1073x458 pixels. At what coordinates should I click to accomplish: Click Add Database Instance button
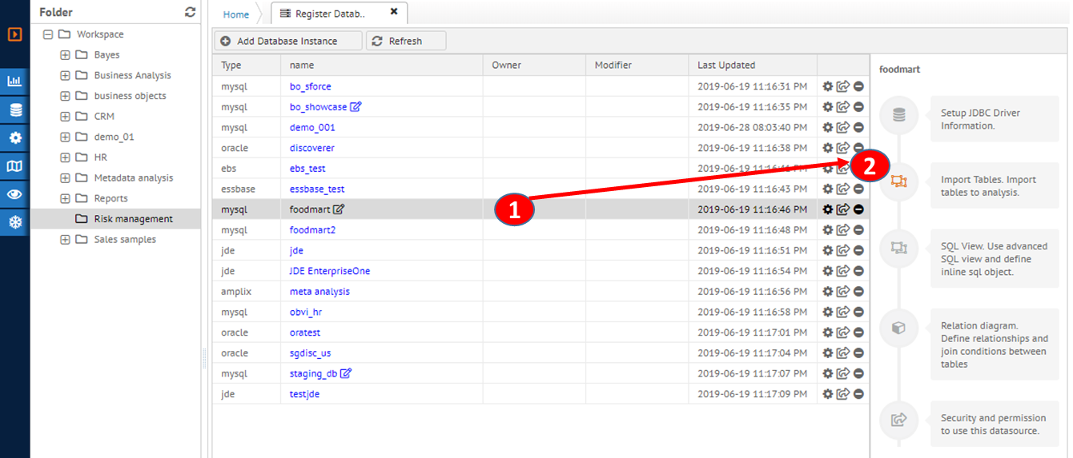coord(287,41)
